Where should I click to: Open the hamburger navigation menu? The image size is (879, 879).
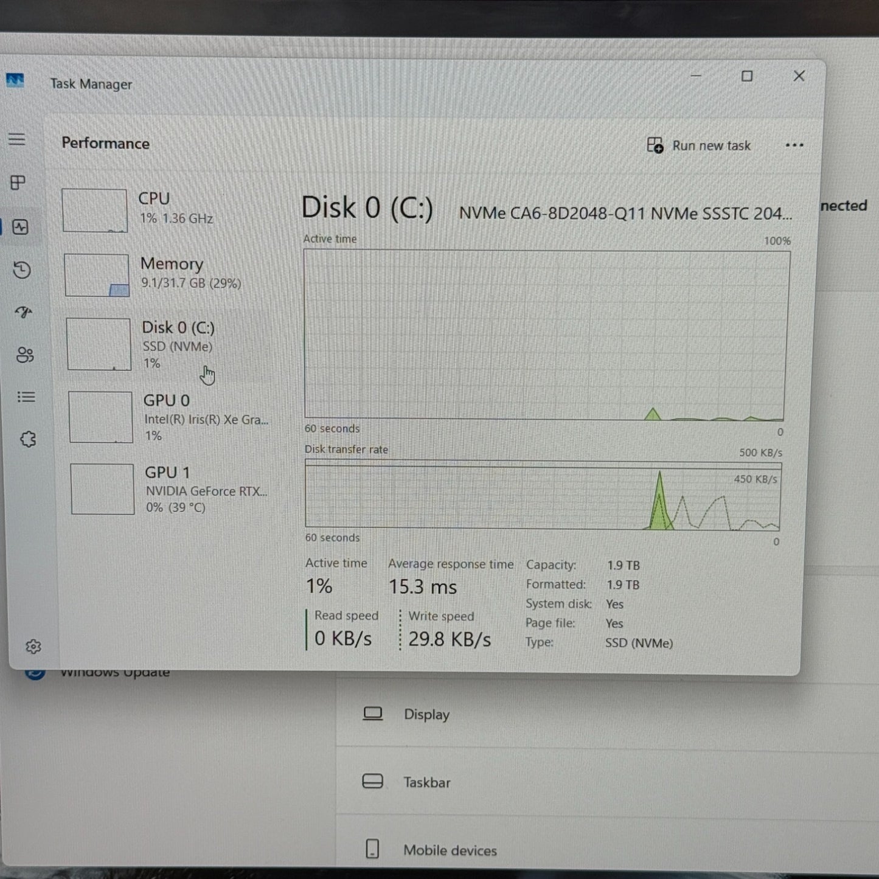click(x=17, y=139)
